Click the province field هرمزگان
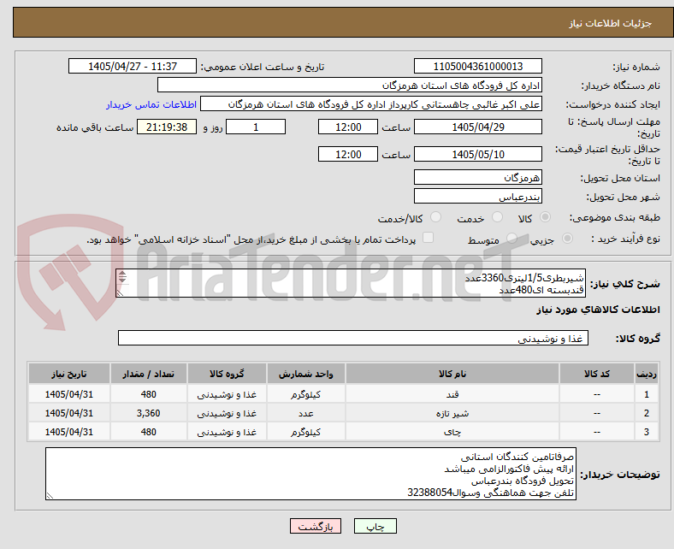674x549 pixels. tap(477, 177)
